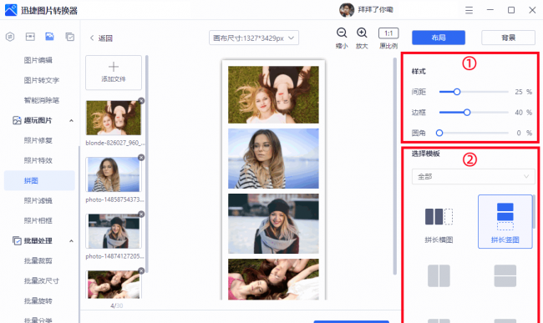Remove photo-14874127205 image with its x icon
The height and width of the screenshot is (323, 543).
(141, 214)
